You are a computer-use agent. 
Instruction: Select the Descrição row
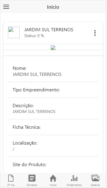coord(53,109)
